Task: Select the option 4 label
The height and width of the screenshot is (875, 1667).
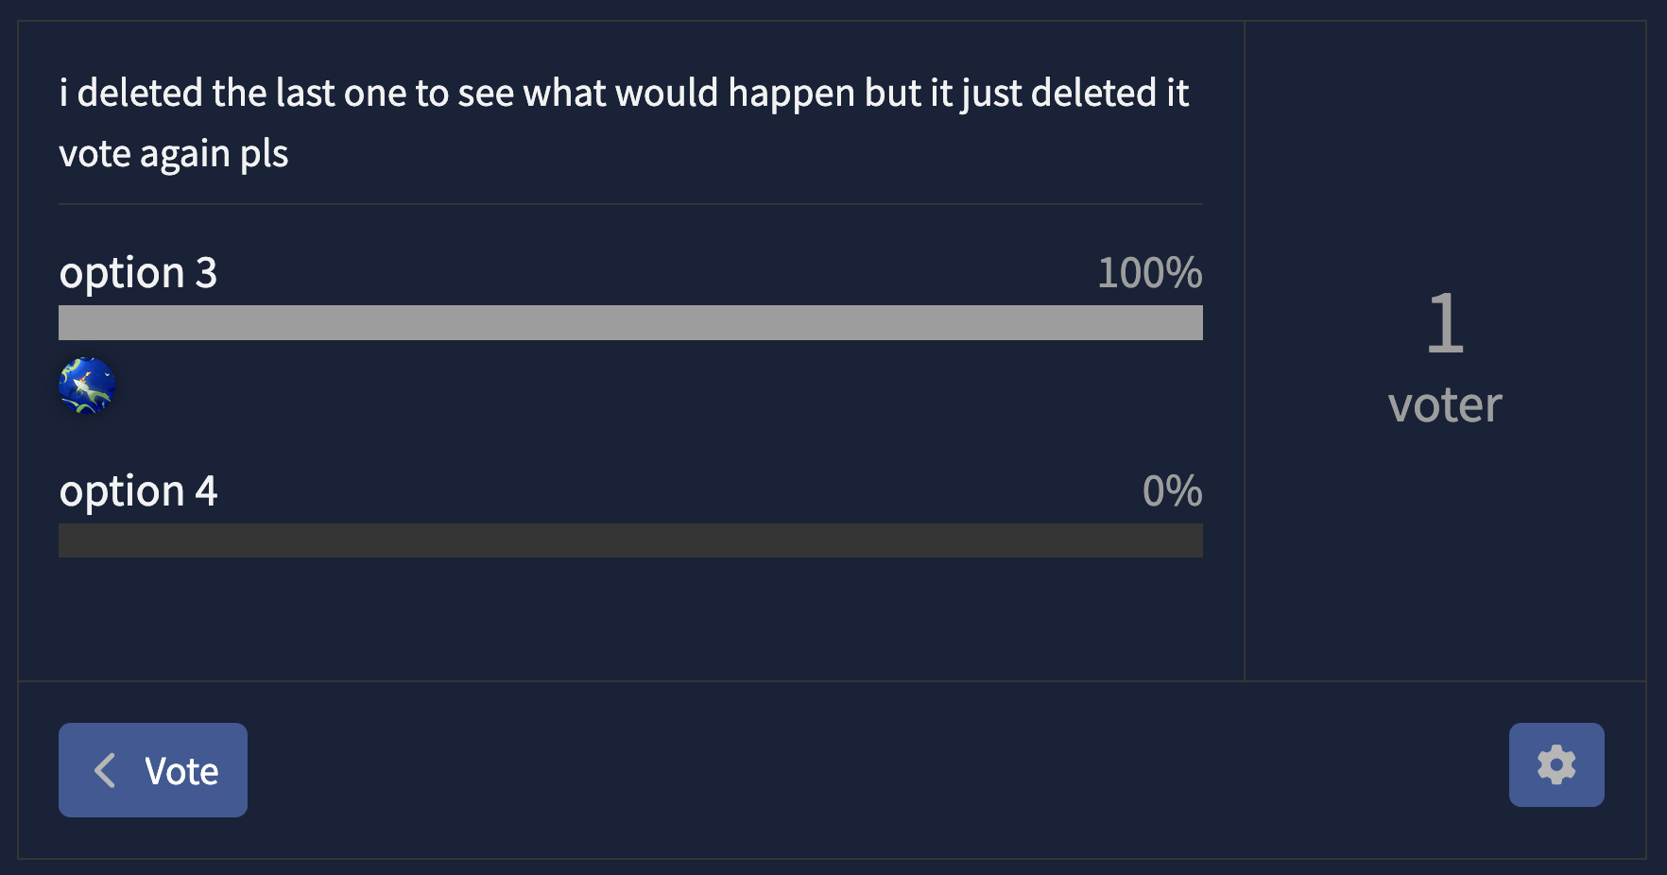Action: [x=138, y=491]
